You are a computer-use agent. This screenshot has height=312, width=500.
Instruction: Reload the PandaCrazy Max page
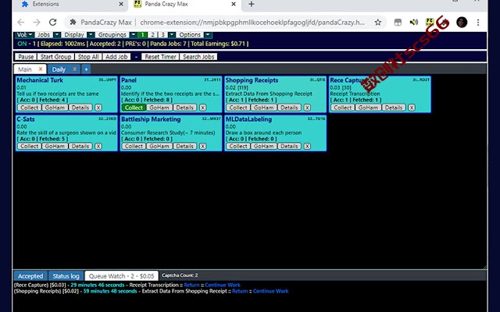point(52,23)
